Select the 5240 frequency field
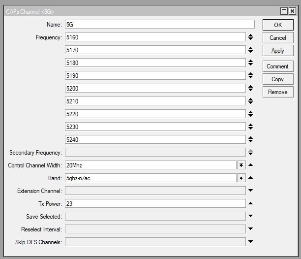 pos(155,140)
